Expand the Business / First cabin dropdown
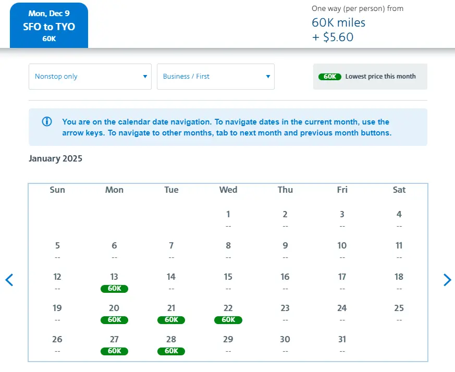455x372 pixels. pos(215,77)
